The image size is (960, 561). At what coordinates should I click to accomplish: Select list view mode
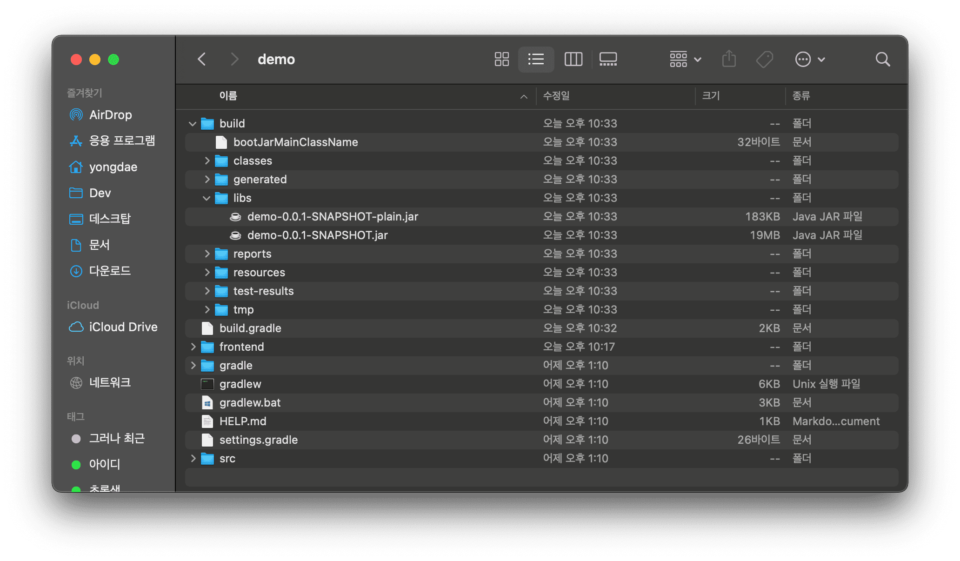click(x=536, y=59)
